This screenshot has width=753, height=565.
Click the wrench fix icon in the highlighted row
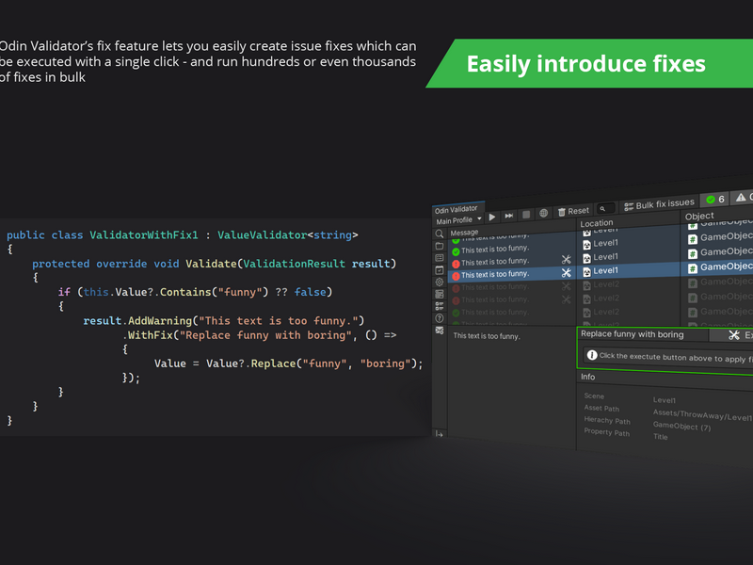coord(567,272)
